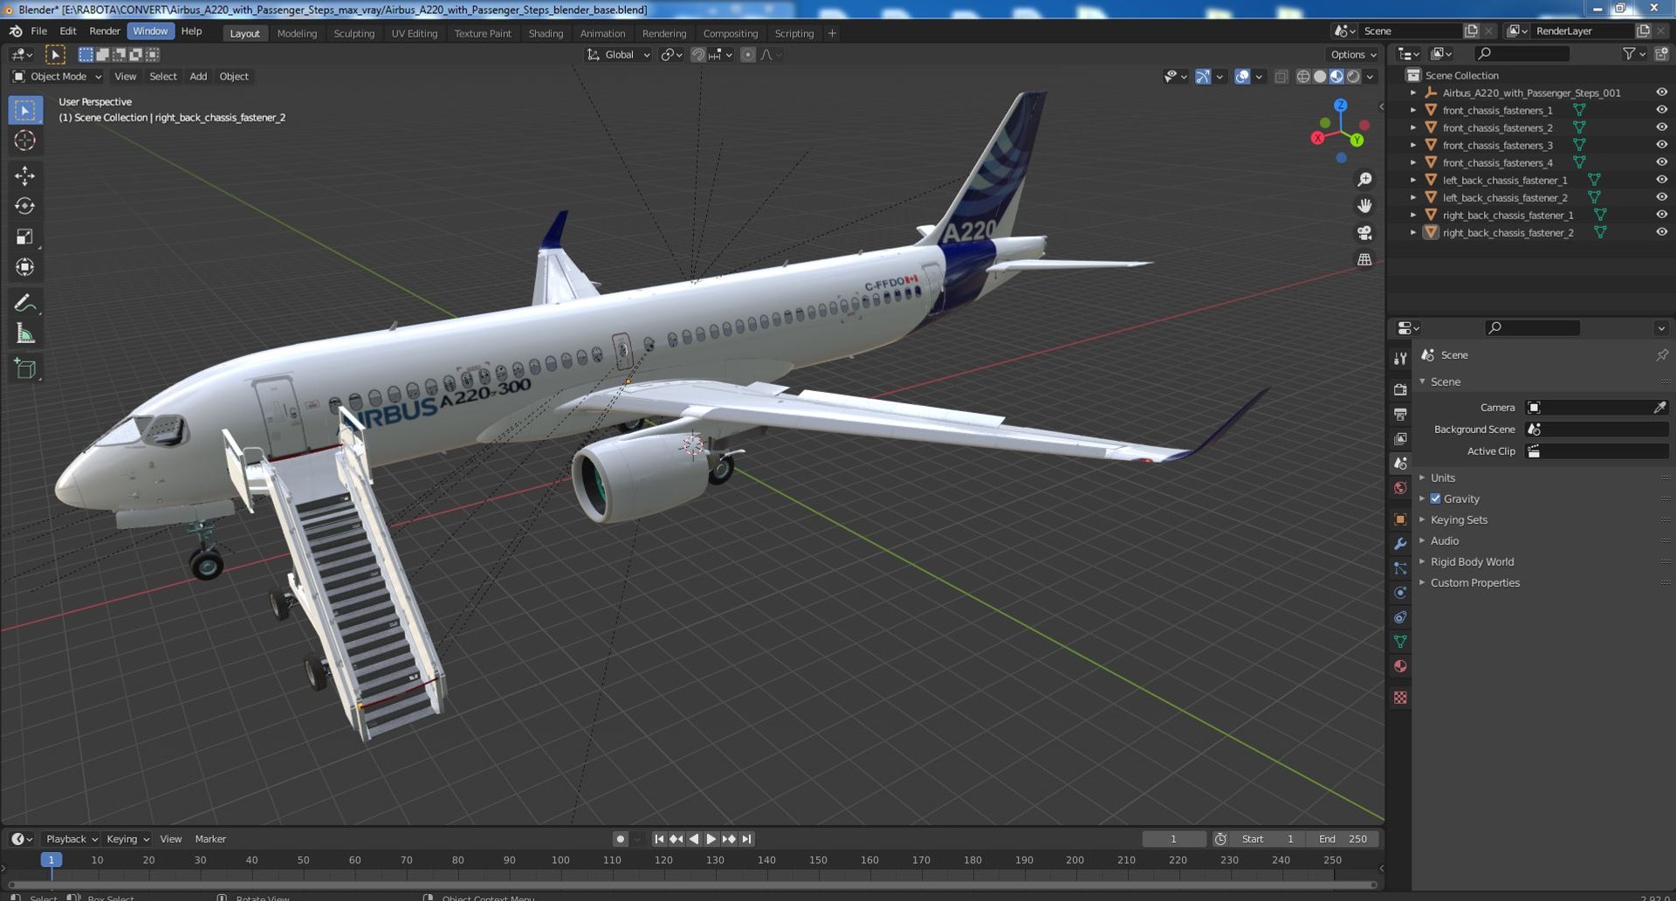
Task: Select the Transform tool
Action: pyautogui.click(x=24, y=267)
